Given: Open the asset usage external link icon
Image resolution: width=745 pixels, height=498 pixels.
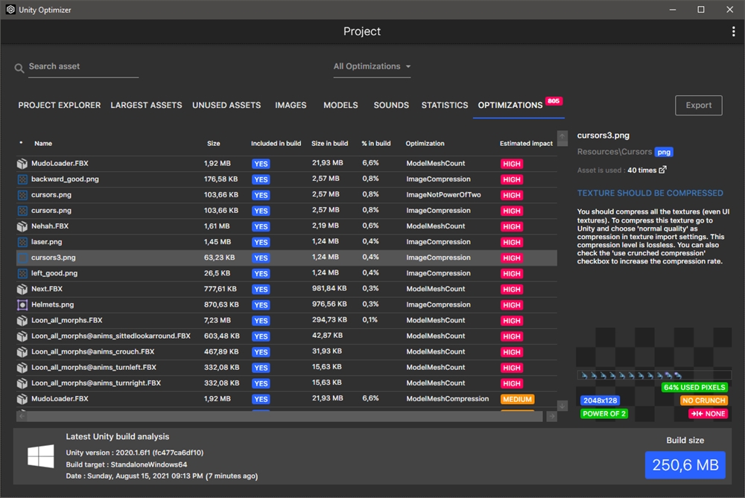Looking at the screenshot, I should point(662,170).
